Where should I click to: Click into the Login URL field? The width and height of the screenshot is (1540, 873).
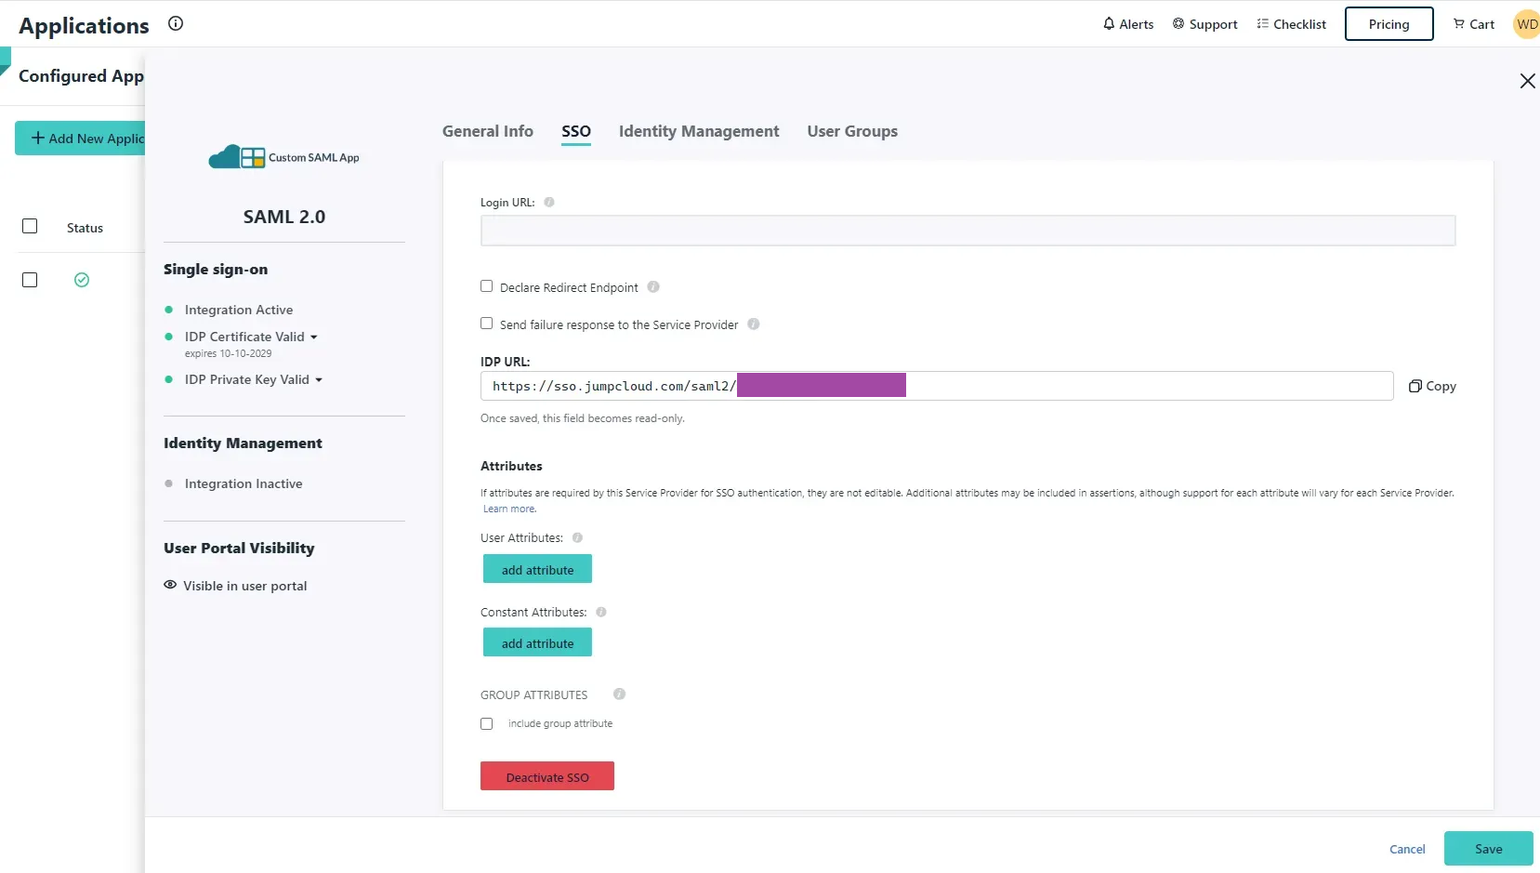967,231
